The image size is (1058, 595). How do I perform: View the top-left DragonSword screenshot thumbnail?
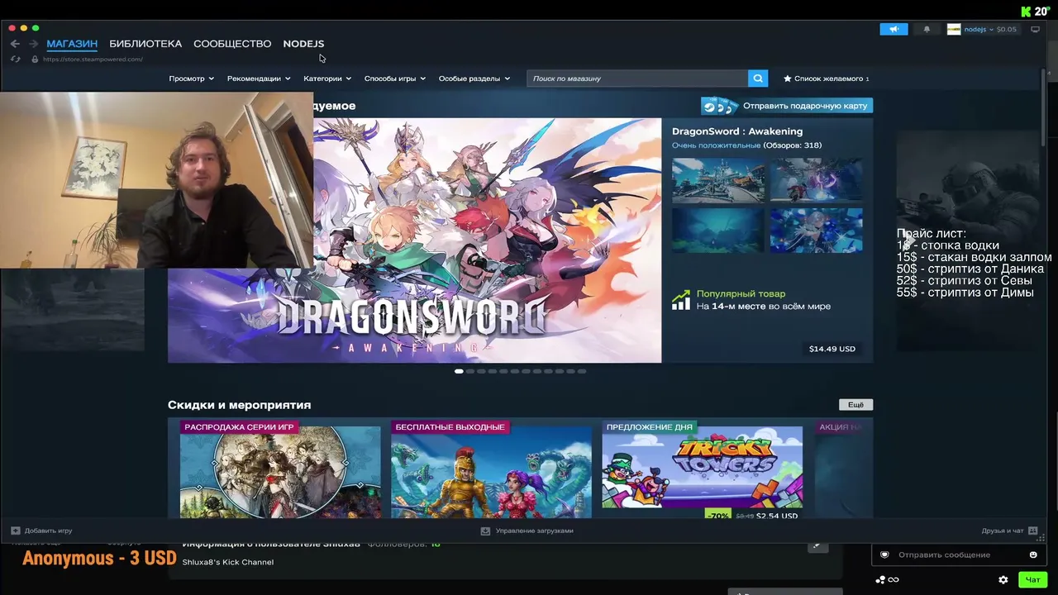pos(718,180)
